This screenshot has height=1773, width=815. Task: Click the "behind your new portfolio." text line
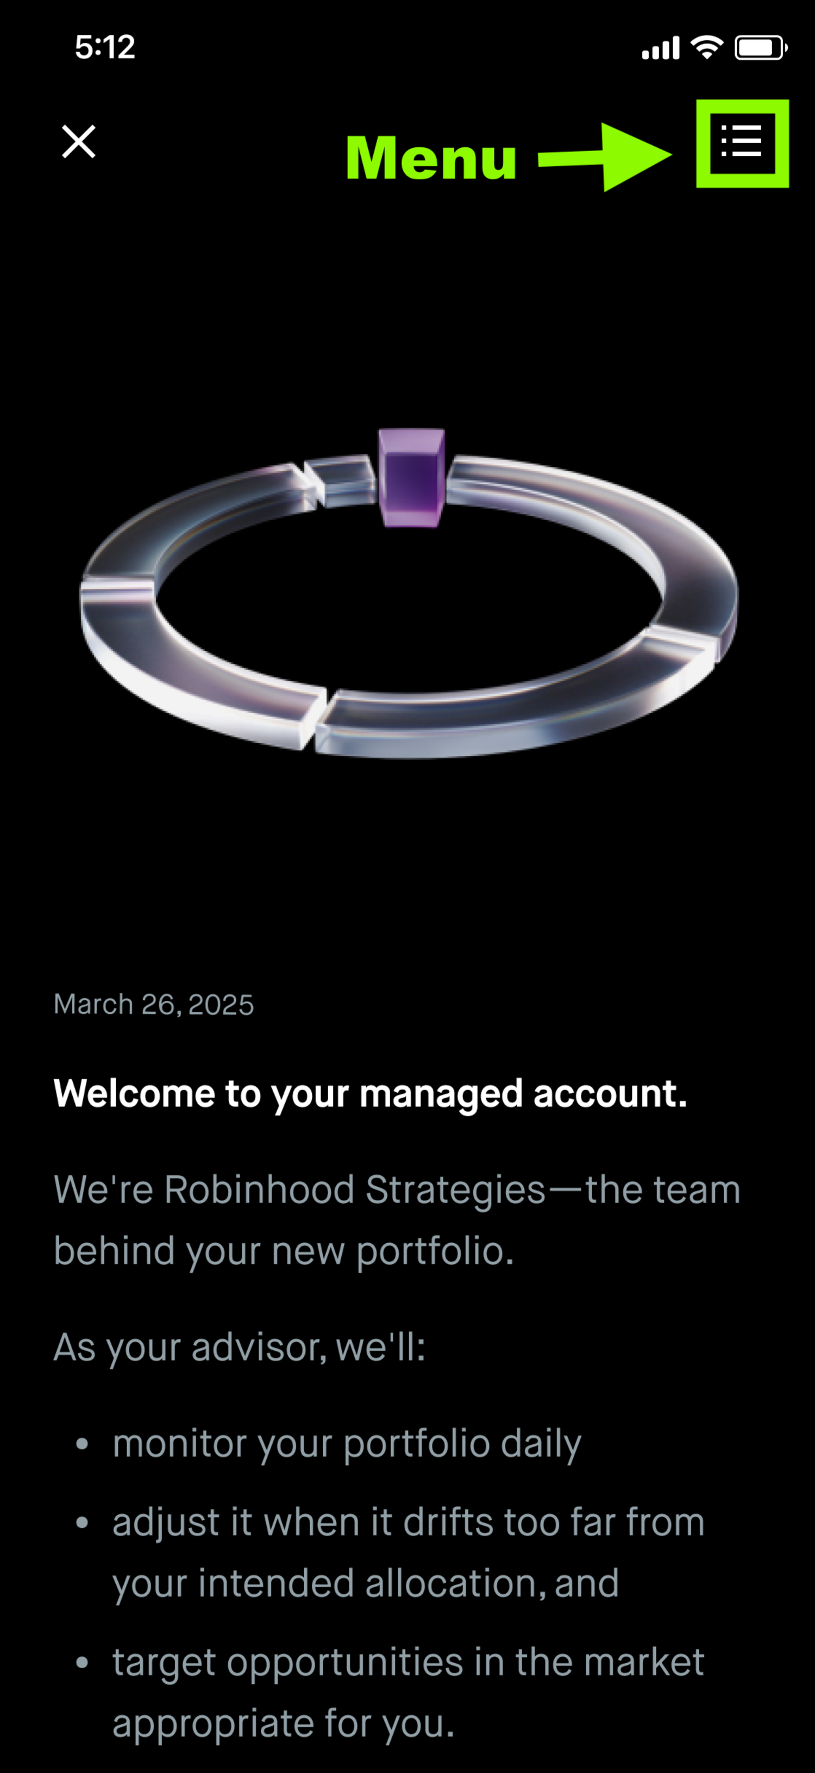[284, 1251]
